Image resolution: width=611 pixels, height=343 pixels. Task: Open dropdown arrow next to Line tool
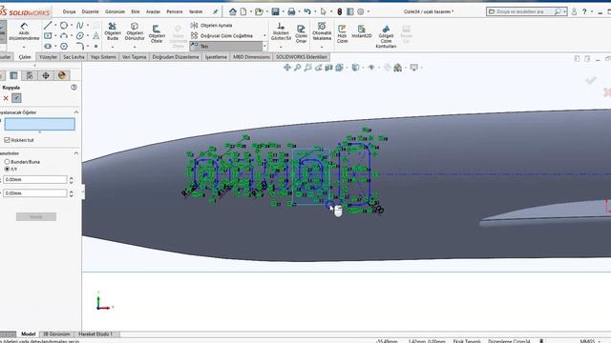55,26
